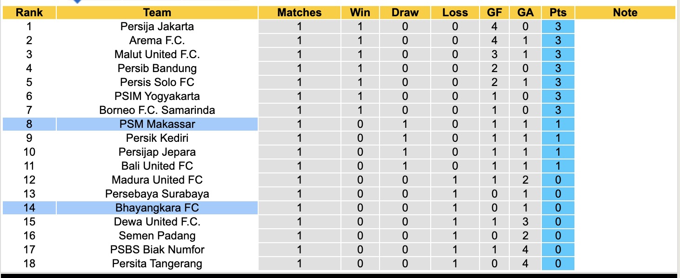This screenshot has height=278, width=680.
Task: Click the Note column header
Action: click(625, 13)
